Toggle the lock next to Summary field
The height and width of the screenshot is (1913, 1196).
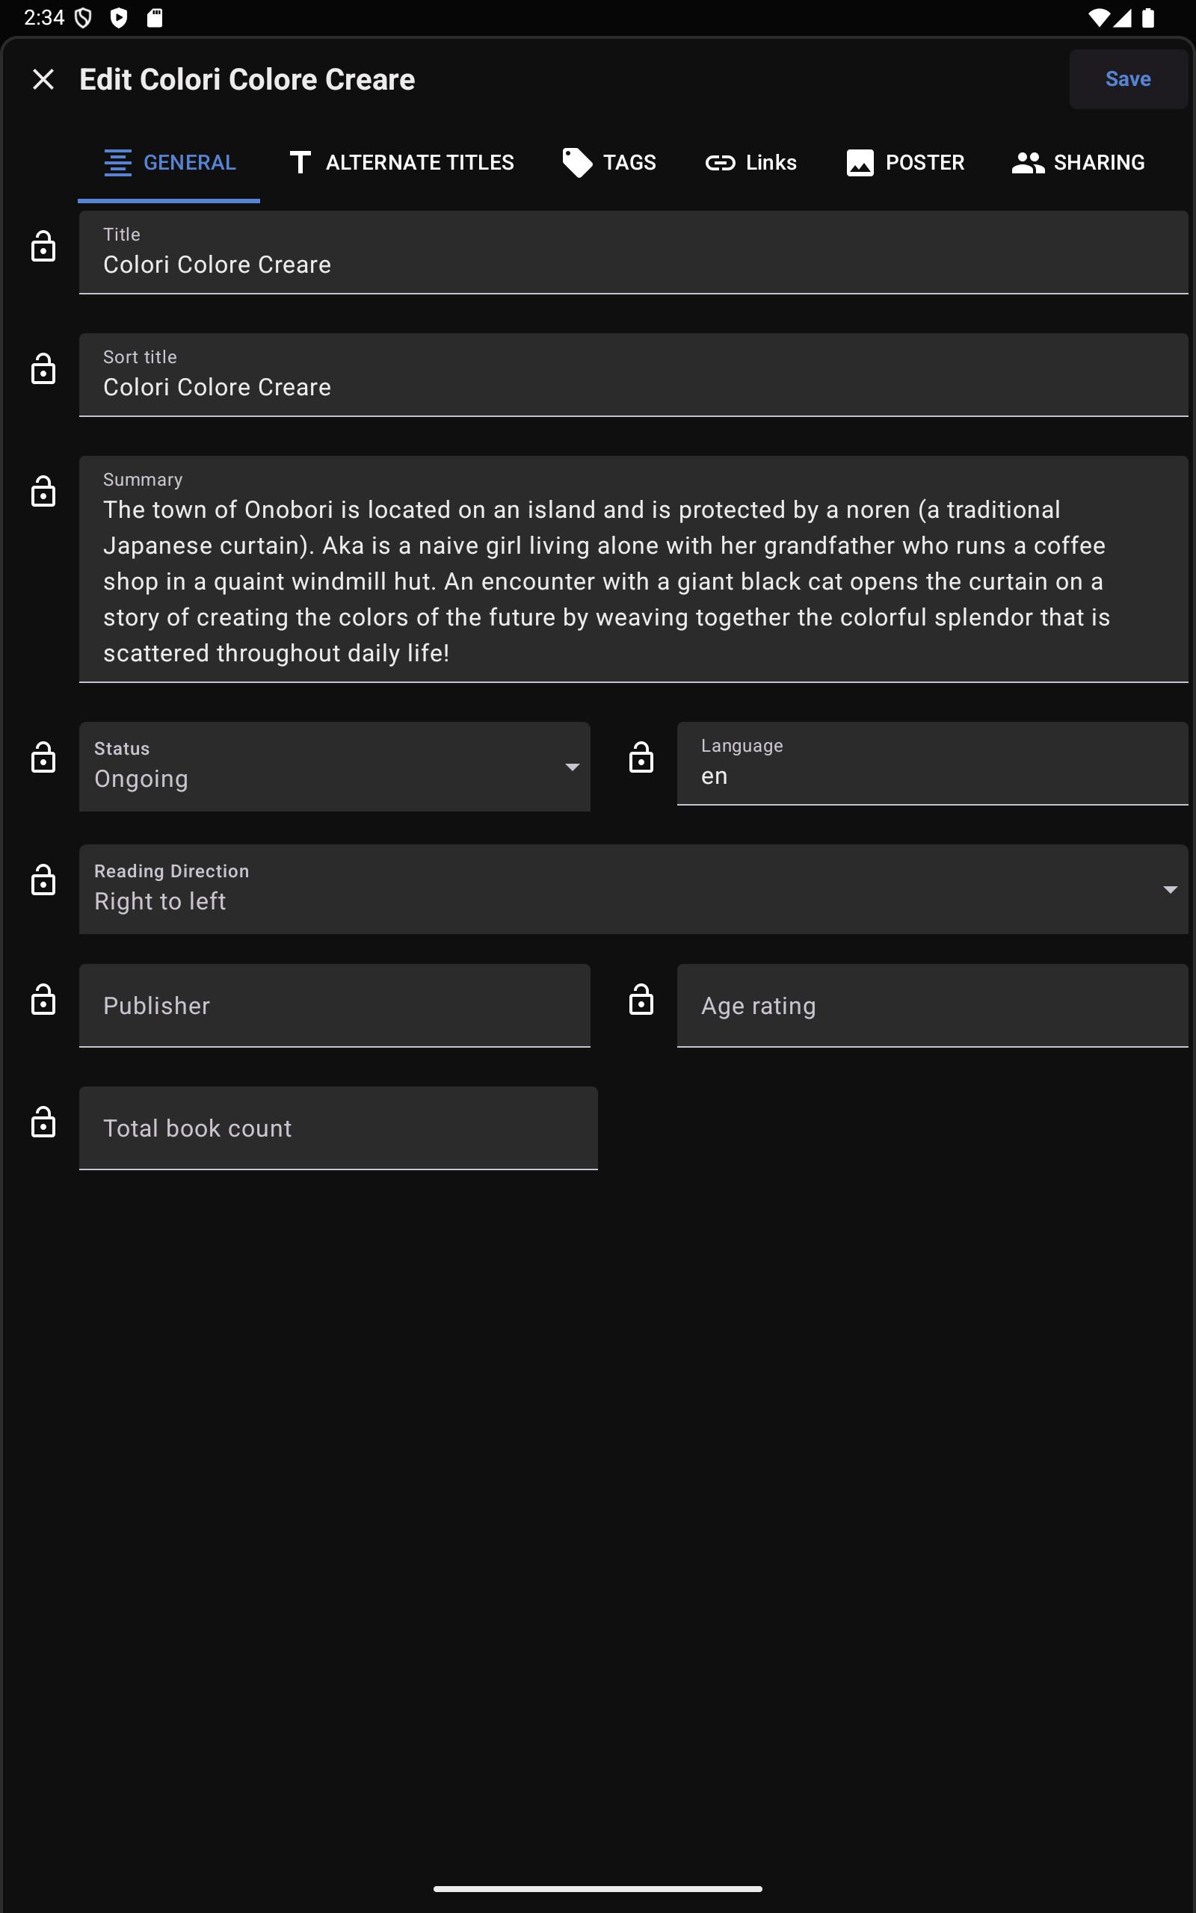pos(43,492)
